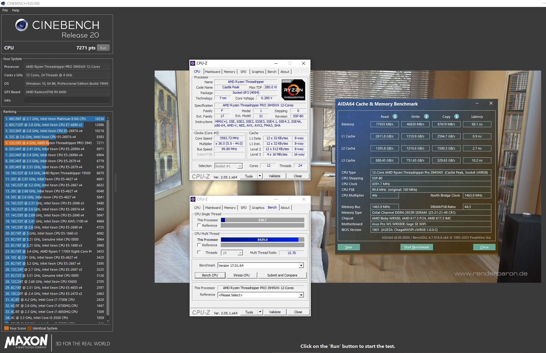Viewport: 546px width, 353px height.
Task: Select ranking row 1 Intel Xeon Platinum 8168
Action: [54, 119]
